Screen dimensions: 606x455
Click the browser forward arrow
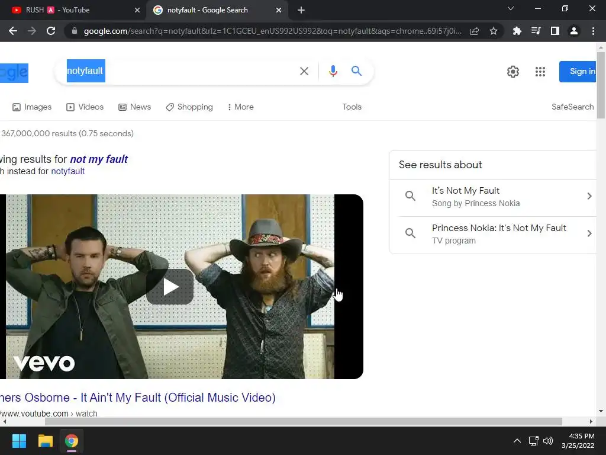pyautogui.click(x=32, y=31)
